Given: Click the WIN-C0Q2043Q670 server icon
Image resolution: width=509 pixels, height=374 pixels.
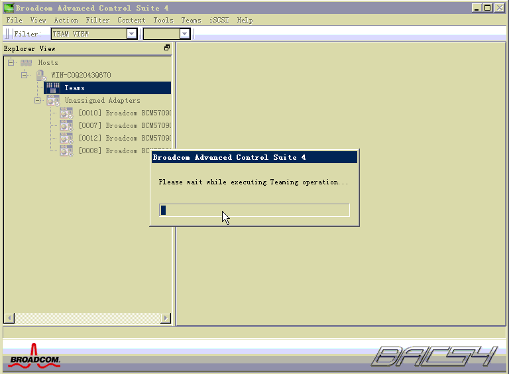Looking at the screenshot, I should tap(41, 76).
